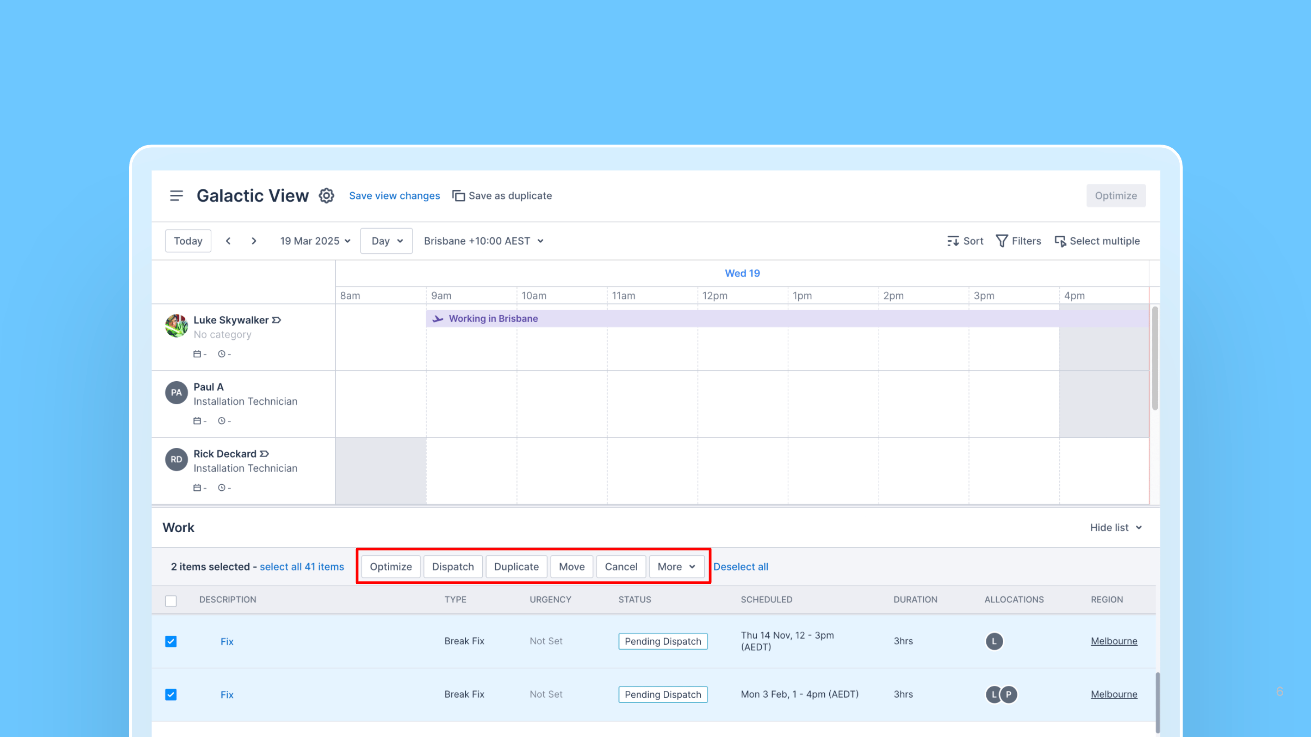
Task: Click Save as duplicate text
Action: click(510, 196)
